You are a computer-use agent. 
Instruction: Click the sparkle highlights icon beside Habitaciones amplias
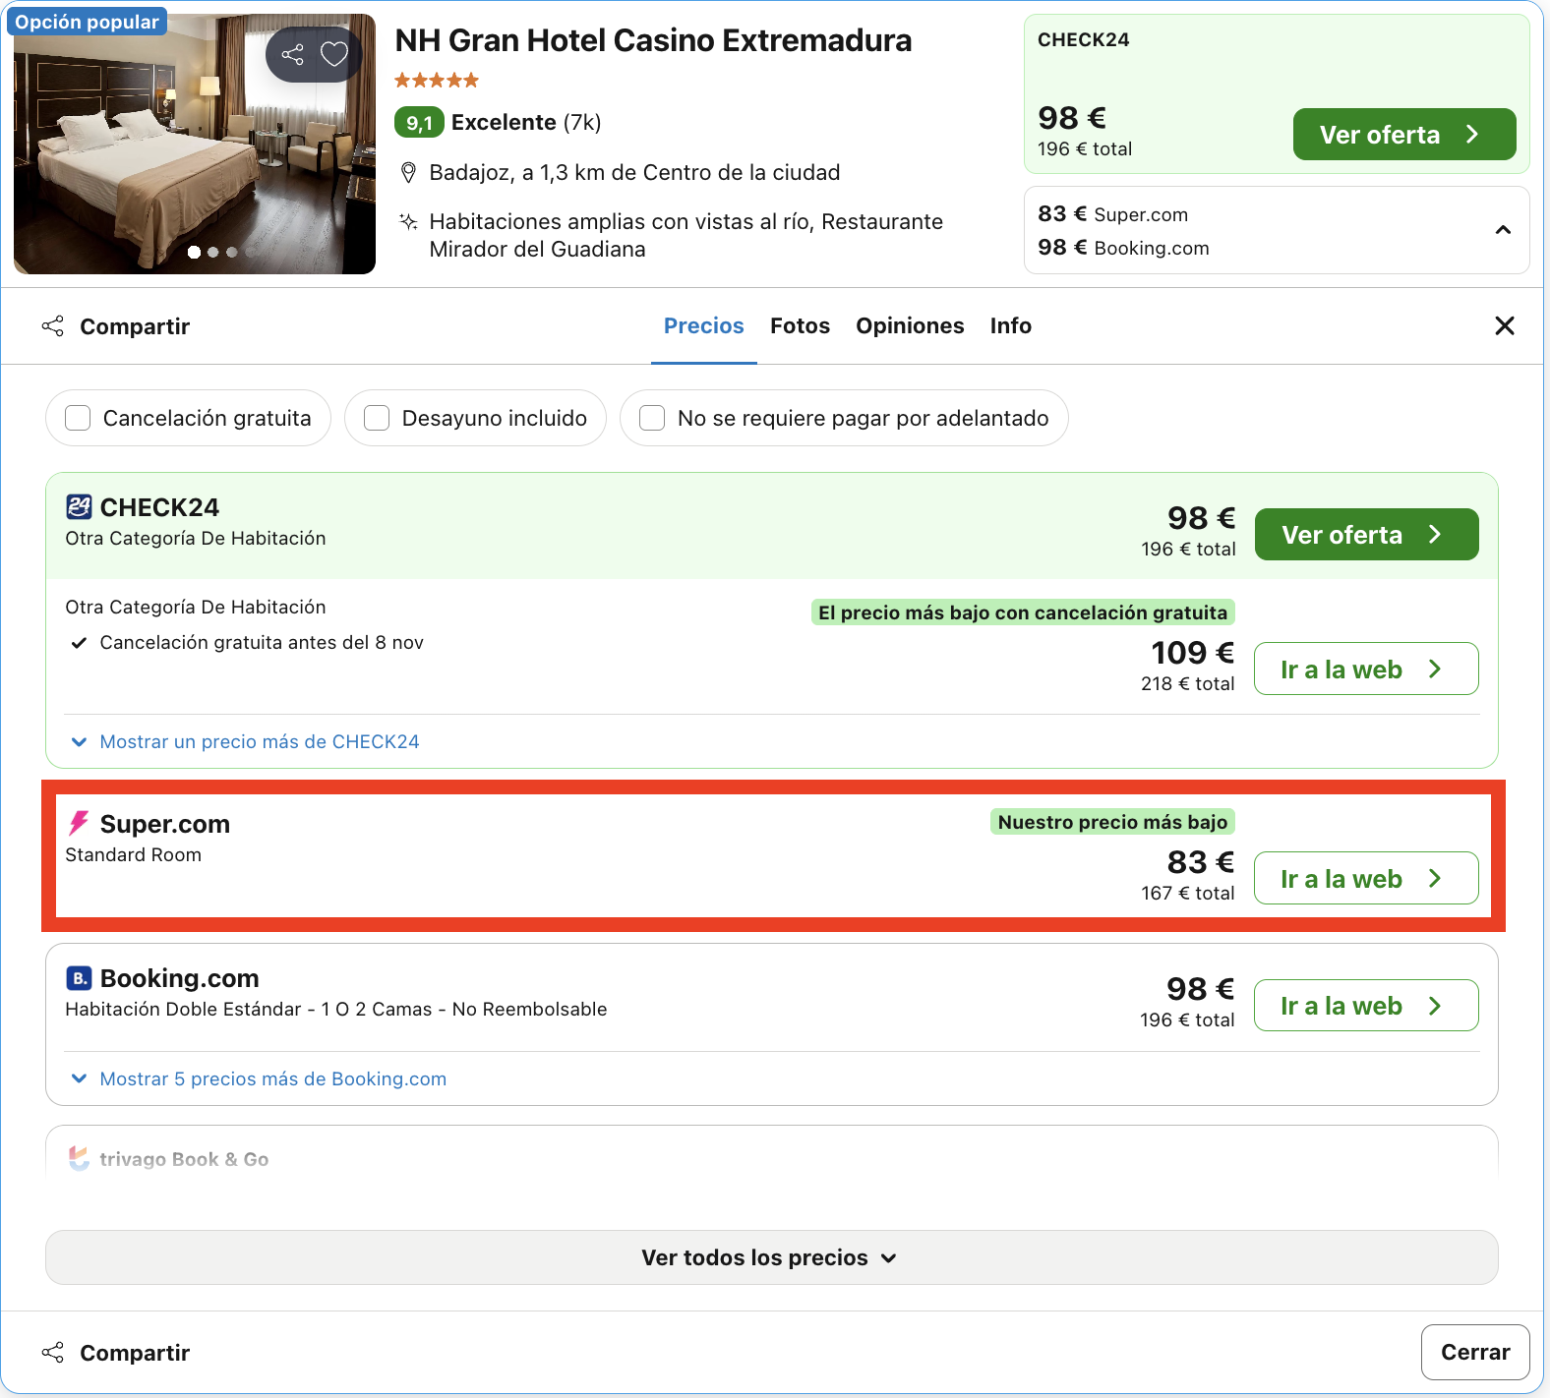(408, 221)
